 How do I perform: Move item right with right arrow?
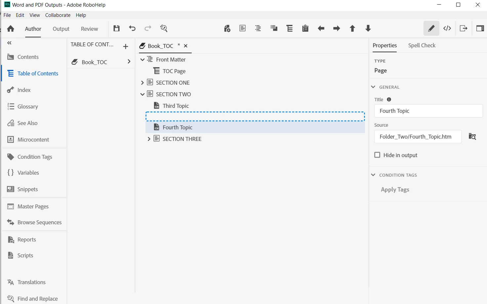click(337, 28)
